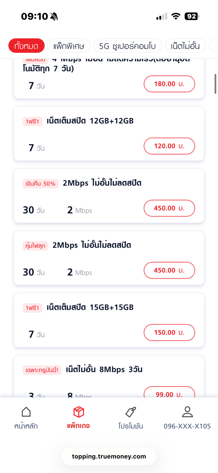This screenshot has width=218, height=473.
Task: Select the เน็ตไม่อั้น filter tab
Action: [x=185, y=46]
